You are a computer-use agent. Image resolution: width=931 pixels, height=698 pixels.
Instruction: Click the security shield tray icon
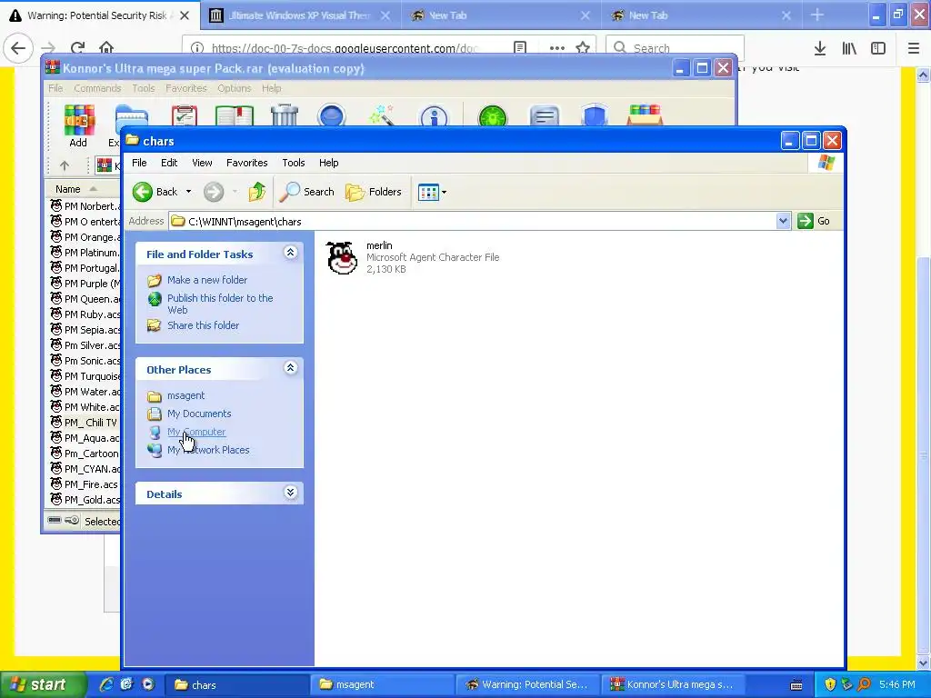pyautogui.click(x=830, y=684)
